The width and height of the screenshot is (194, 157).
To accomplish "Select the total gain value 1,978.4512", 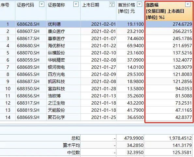I will [180, 138].
